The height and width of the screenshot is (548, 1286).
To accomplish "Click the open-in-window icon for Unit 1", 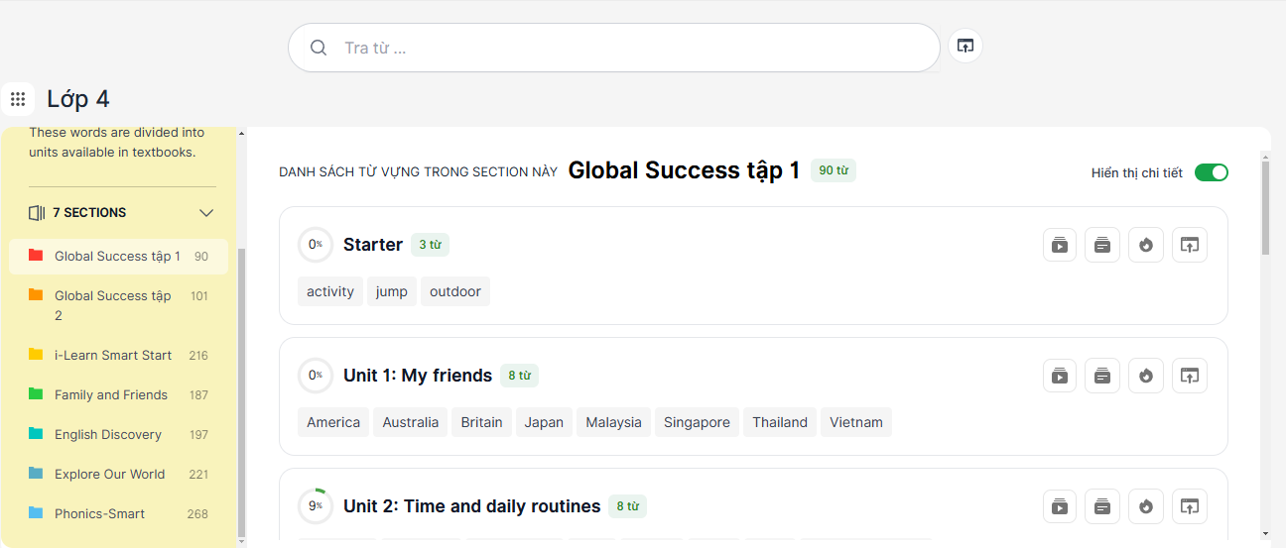I will point(1190,376).
